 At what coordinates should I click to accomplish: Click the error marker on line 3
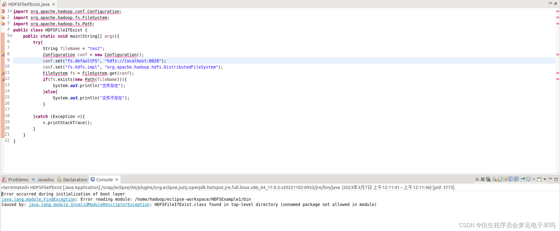(x=3, y=23)
